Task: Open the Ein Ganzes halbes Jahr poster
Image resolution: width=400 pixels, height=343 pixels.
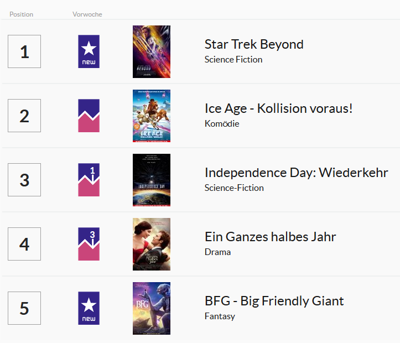Action: coord(152,244)
